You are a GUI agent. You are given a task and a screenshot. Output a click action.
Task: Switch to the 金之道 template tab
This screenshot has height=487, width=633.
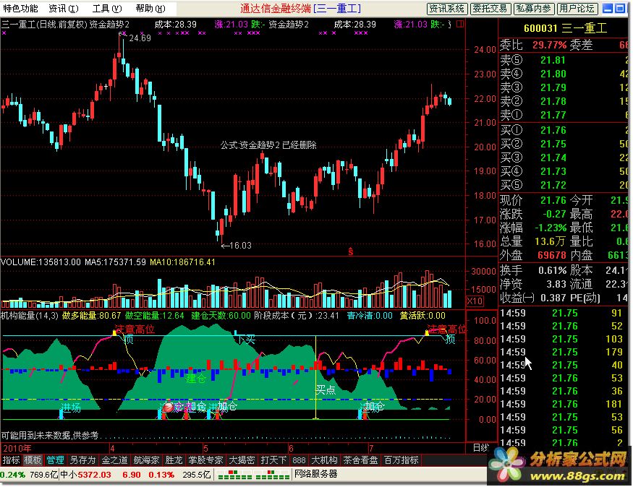tap(114, 460)
